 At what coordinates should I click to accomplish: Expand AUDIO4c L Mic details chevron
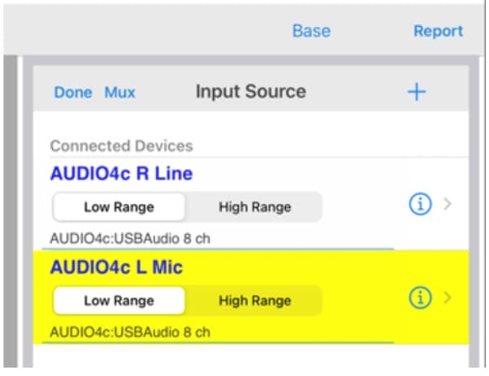(447, 298)
